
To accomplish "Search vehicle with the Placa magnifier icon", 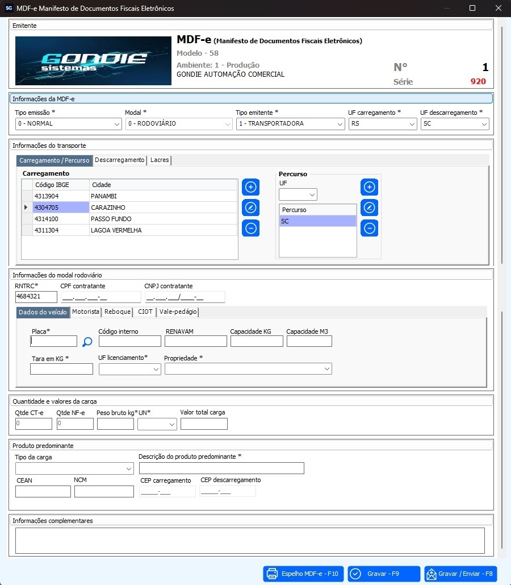I will (x=87, y=342).
